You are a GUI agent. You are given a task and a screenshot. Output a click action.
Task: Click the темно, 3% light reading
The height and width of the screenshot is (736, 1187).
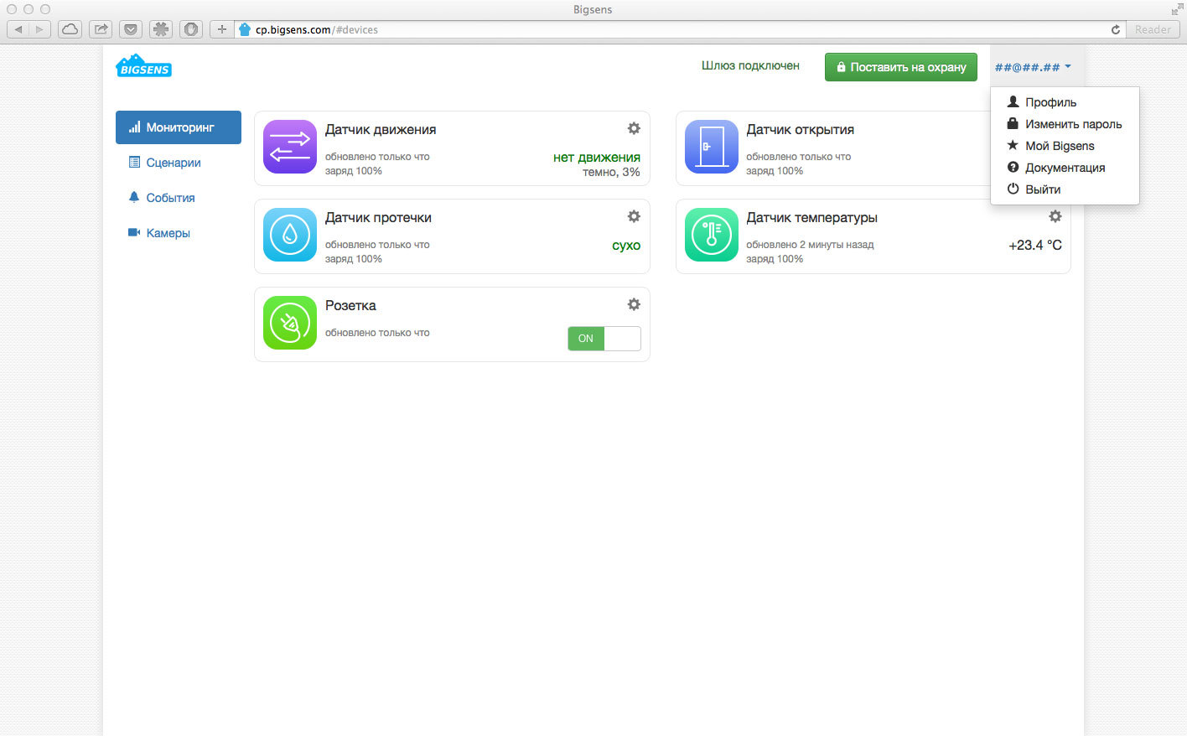611,172
